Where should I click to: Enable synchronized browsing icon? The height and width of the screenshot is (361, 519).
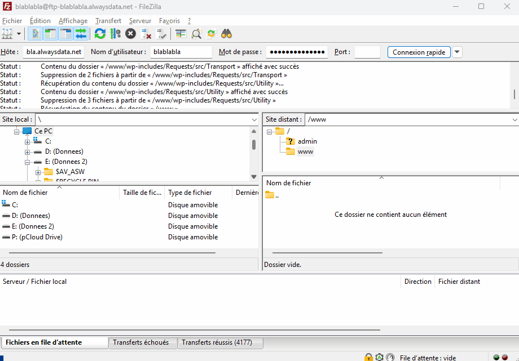(x=211, y=34)
